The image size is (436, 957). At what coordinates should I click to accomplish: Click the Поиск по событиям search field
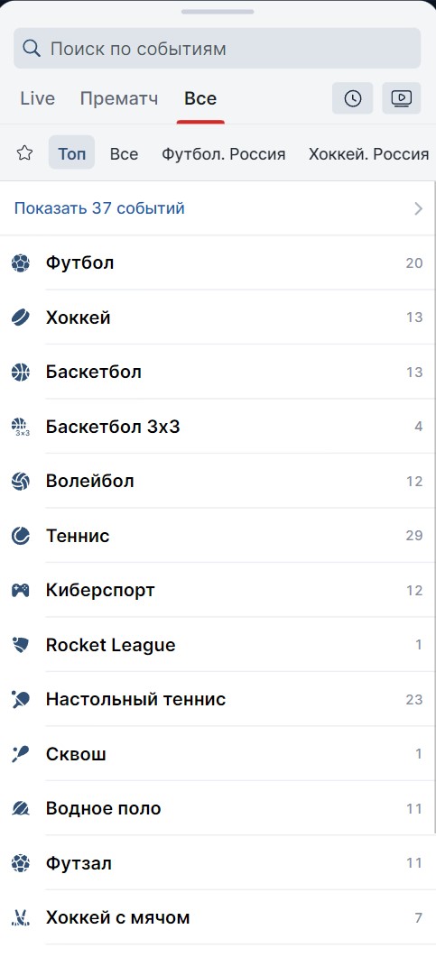(218, 48)
